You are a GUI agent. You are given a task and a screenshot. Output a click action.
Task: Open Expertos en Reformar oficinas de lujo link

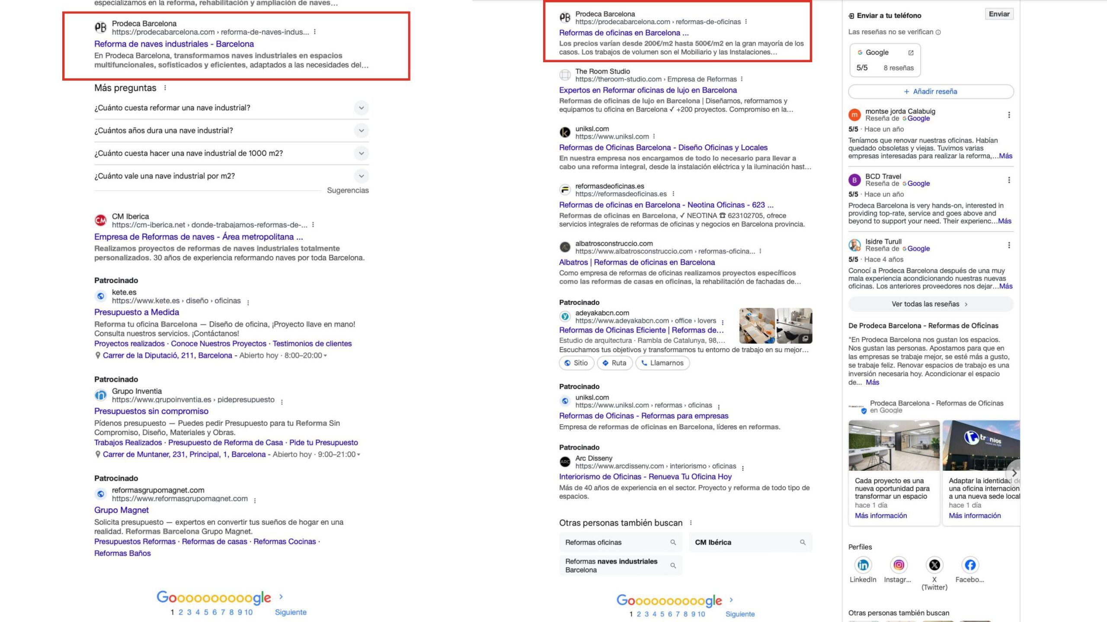click(648, 90)
